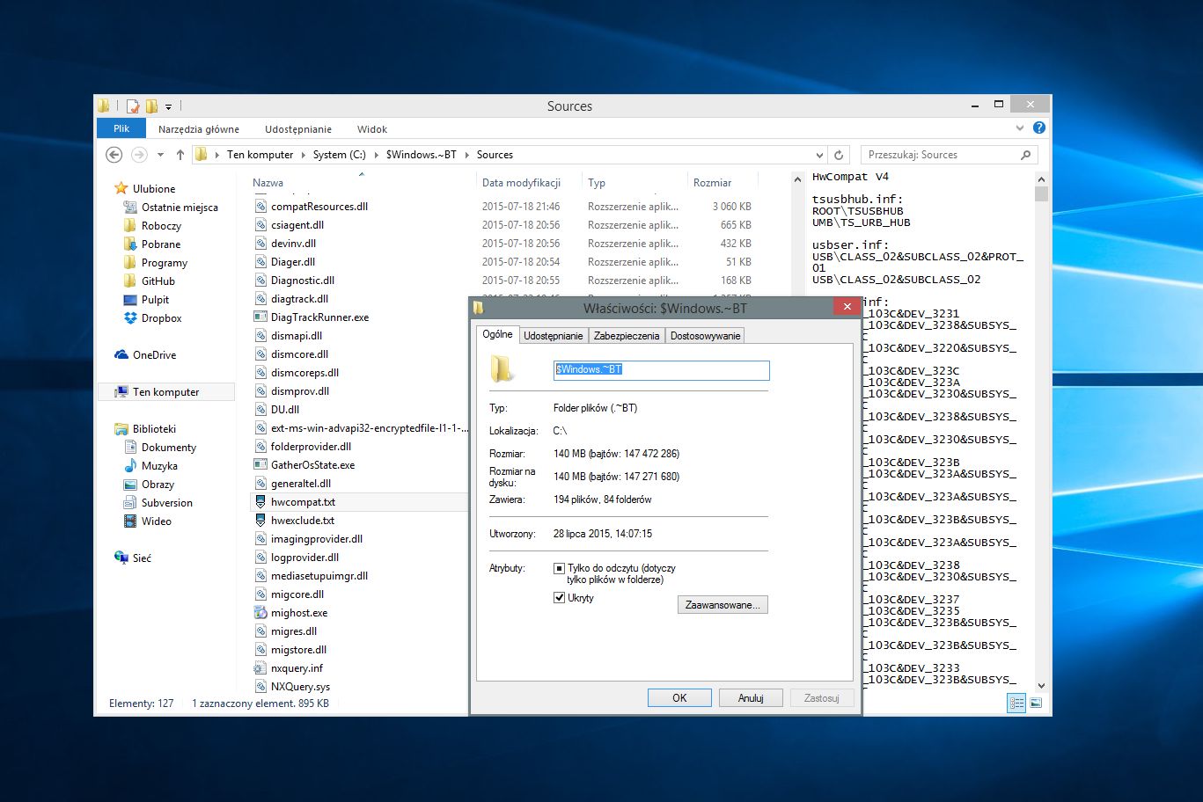
Task: Click DiagTrackRunner.exe file icon
Action: [260, 317]
